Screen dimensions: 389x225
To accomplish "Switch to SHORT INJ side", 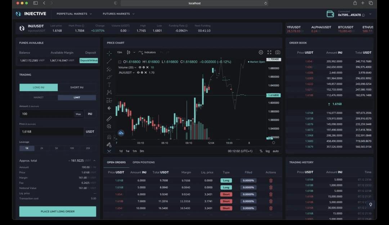I will 77,87.
